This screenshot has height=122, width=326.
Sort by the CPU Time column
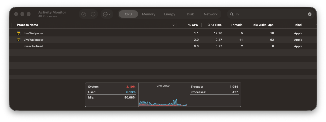click(214, 25)
